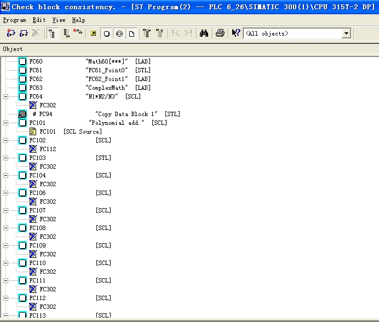The height and width of the screenshot is (322, 379).
Task: Click the yellow open-object arrow icon
Action: pos(93,33)
